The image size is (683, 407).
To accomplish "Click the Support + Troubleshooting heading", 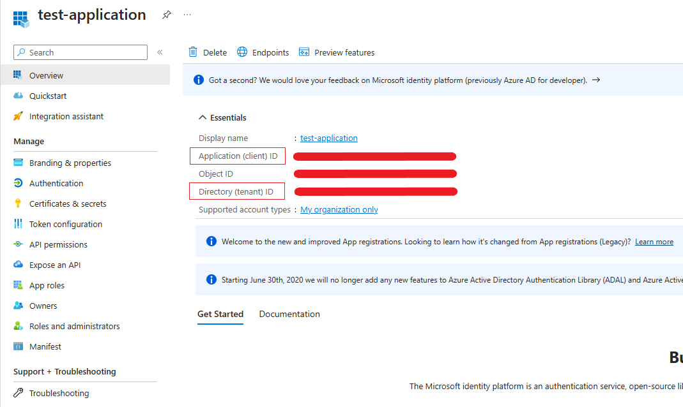I will coord(65,372).
